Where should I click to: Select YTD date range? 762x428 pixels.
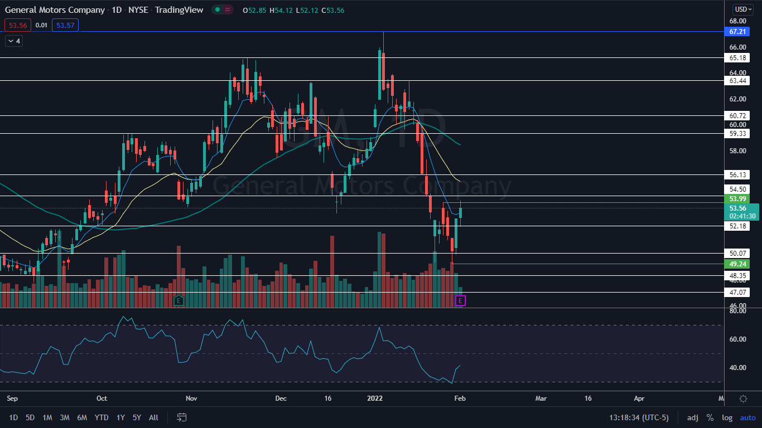tap(102, 417)
